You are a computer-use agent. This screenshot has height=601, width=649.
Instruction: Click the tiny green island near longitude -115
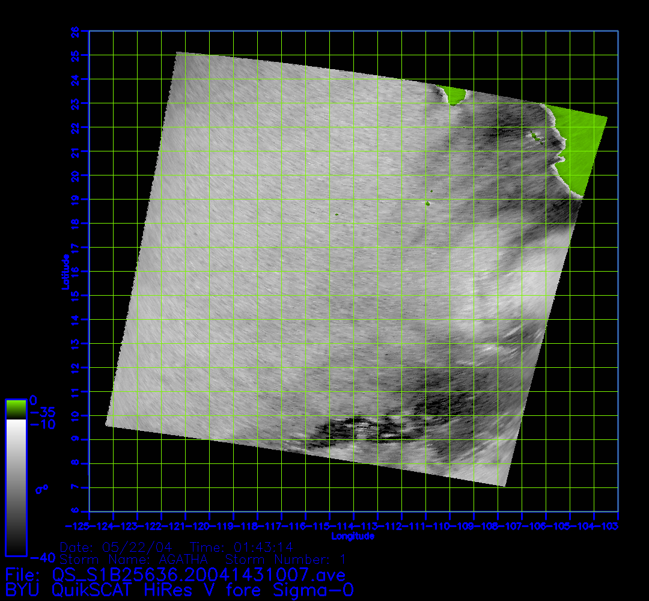337,214
